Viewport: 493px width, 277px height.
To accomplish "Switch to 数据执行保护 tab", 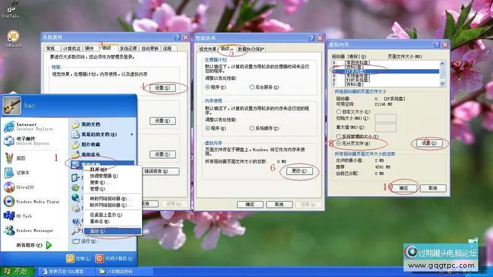I will pyautogui.click(x=251, y=49).
